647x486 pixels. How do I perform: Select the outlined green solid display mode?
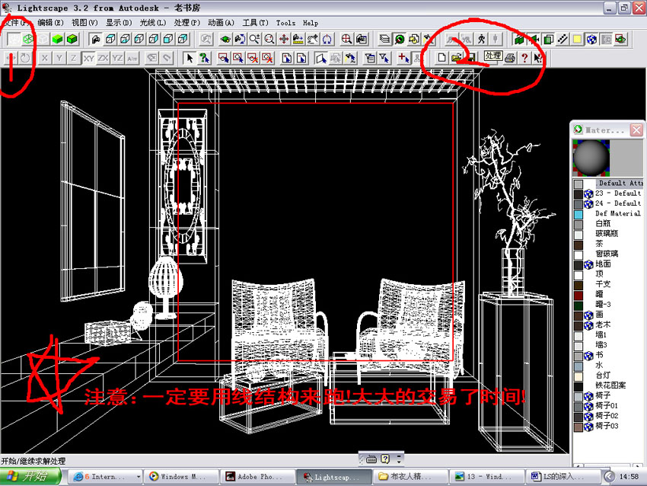click(x=72, y=39)
